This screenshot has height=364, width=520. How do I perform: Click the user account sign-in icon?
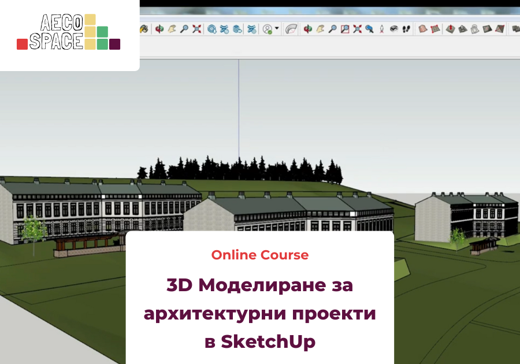pyautogui.click(x=267, y=28)
